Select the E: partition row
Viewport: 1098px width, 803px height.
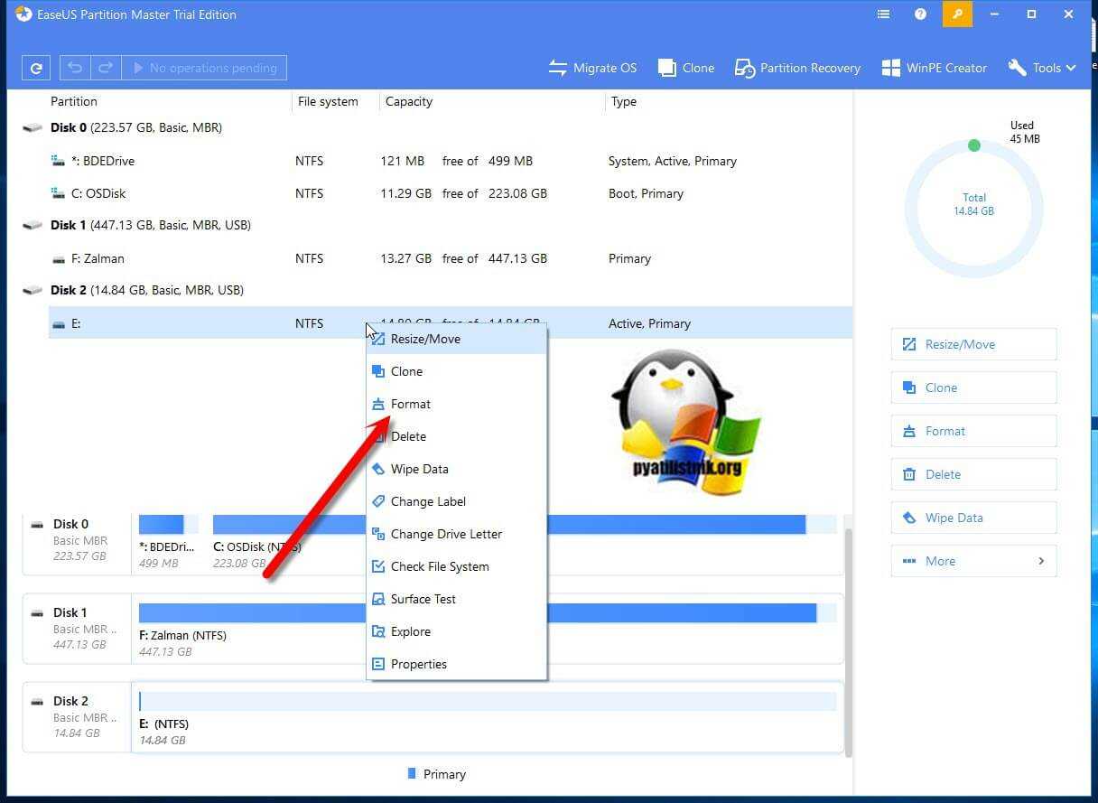[450, 323]
